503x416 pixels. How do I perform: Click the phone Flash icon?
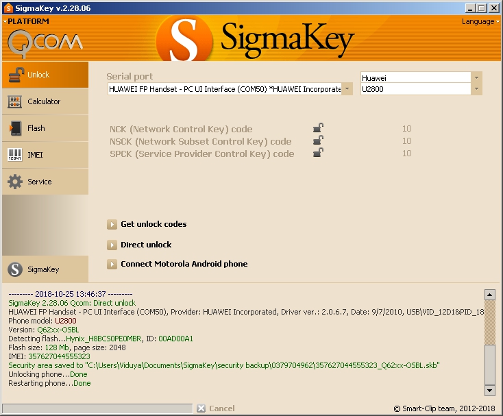[x=15, y=128]
